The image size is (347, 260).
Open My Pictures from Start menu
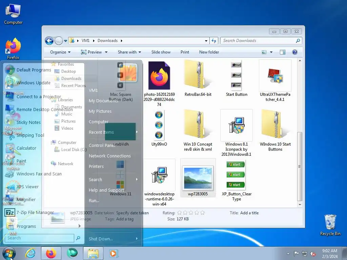click(100, 111)
